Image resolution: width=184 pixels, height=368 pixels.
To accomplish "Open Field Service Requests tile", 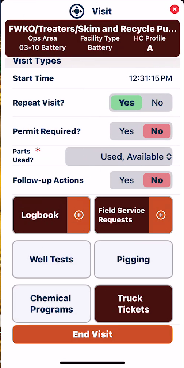I will (x=122, y=215).
